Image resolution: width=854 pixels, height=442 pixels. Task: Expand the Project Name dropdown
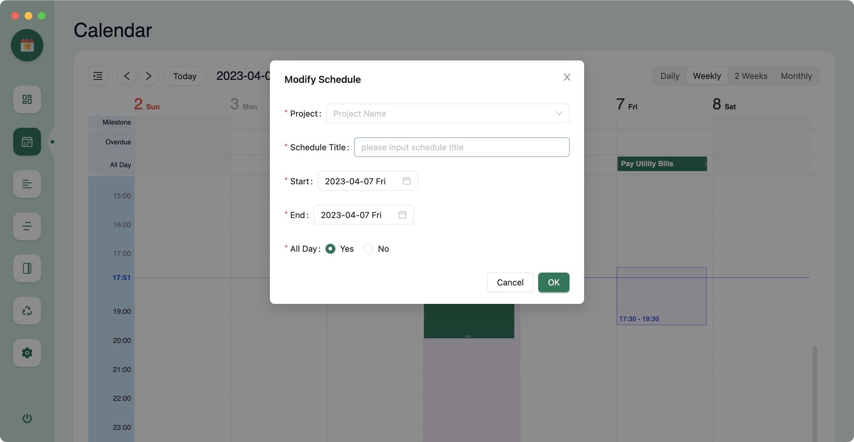(x=447, y=113)
